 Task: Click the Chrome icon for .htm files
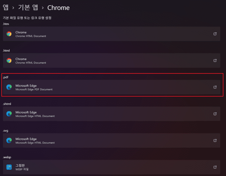coord(9,34)
